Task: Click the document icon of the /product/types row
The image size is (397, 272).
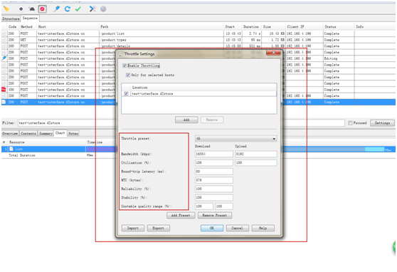Action: 4,40
